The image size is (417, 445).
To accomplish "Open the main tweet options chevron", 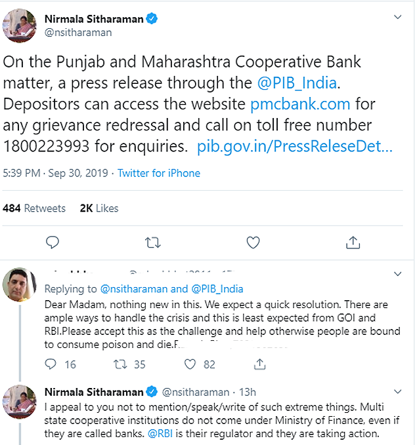I will 397,16.
